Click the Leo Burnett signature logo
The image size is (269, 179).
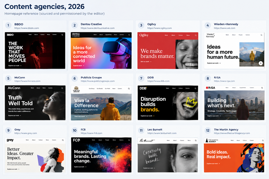tap(147, 140)
